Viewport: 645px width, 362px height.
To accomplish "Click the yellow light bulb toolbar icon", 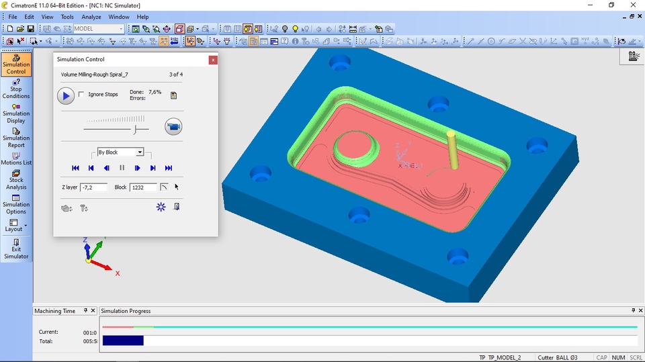I will (x=295, y=29).
